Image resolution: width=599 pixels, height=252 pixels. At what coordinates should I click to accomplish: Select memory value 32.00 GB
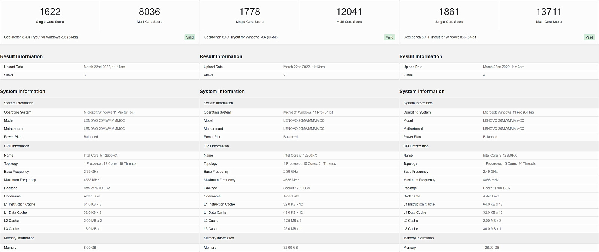pos(291,248)
